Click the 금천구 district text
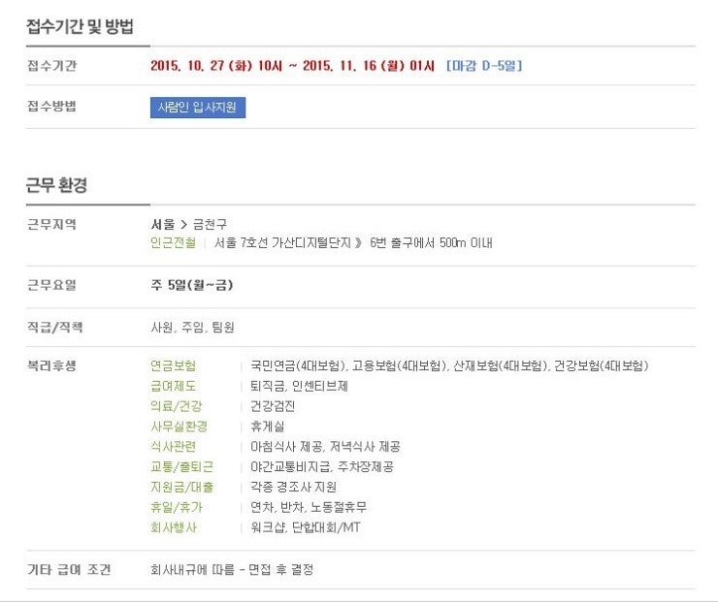 [x=210, y=224]
